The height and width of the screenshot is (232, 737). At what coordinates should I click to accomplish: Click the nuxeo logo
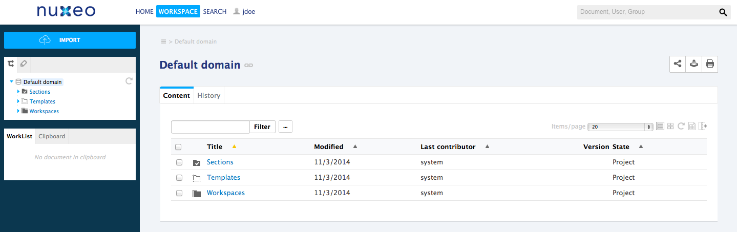(x=66, y=11)
